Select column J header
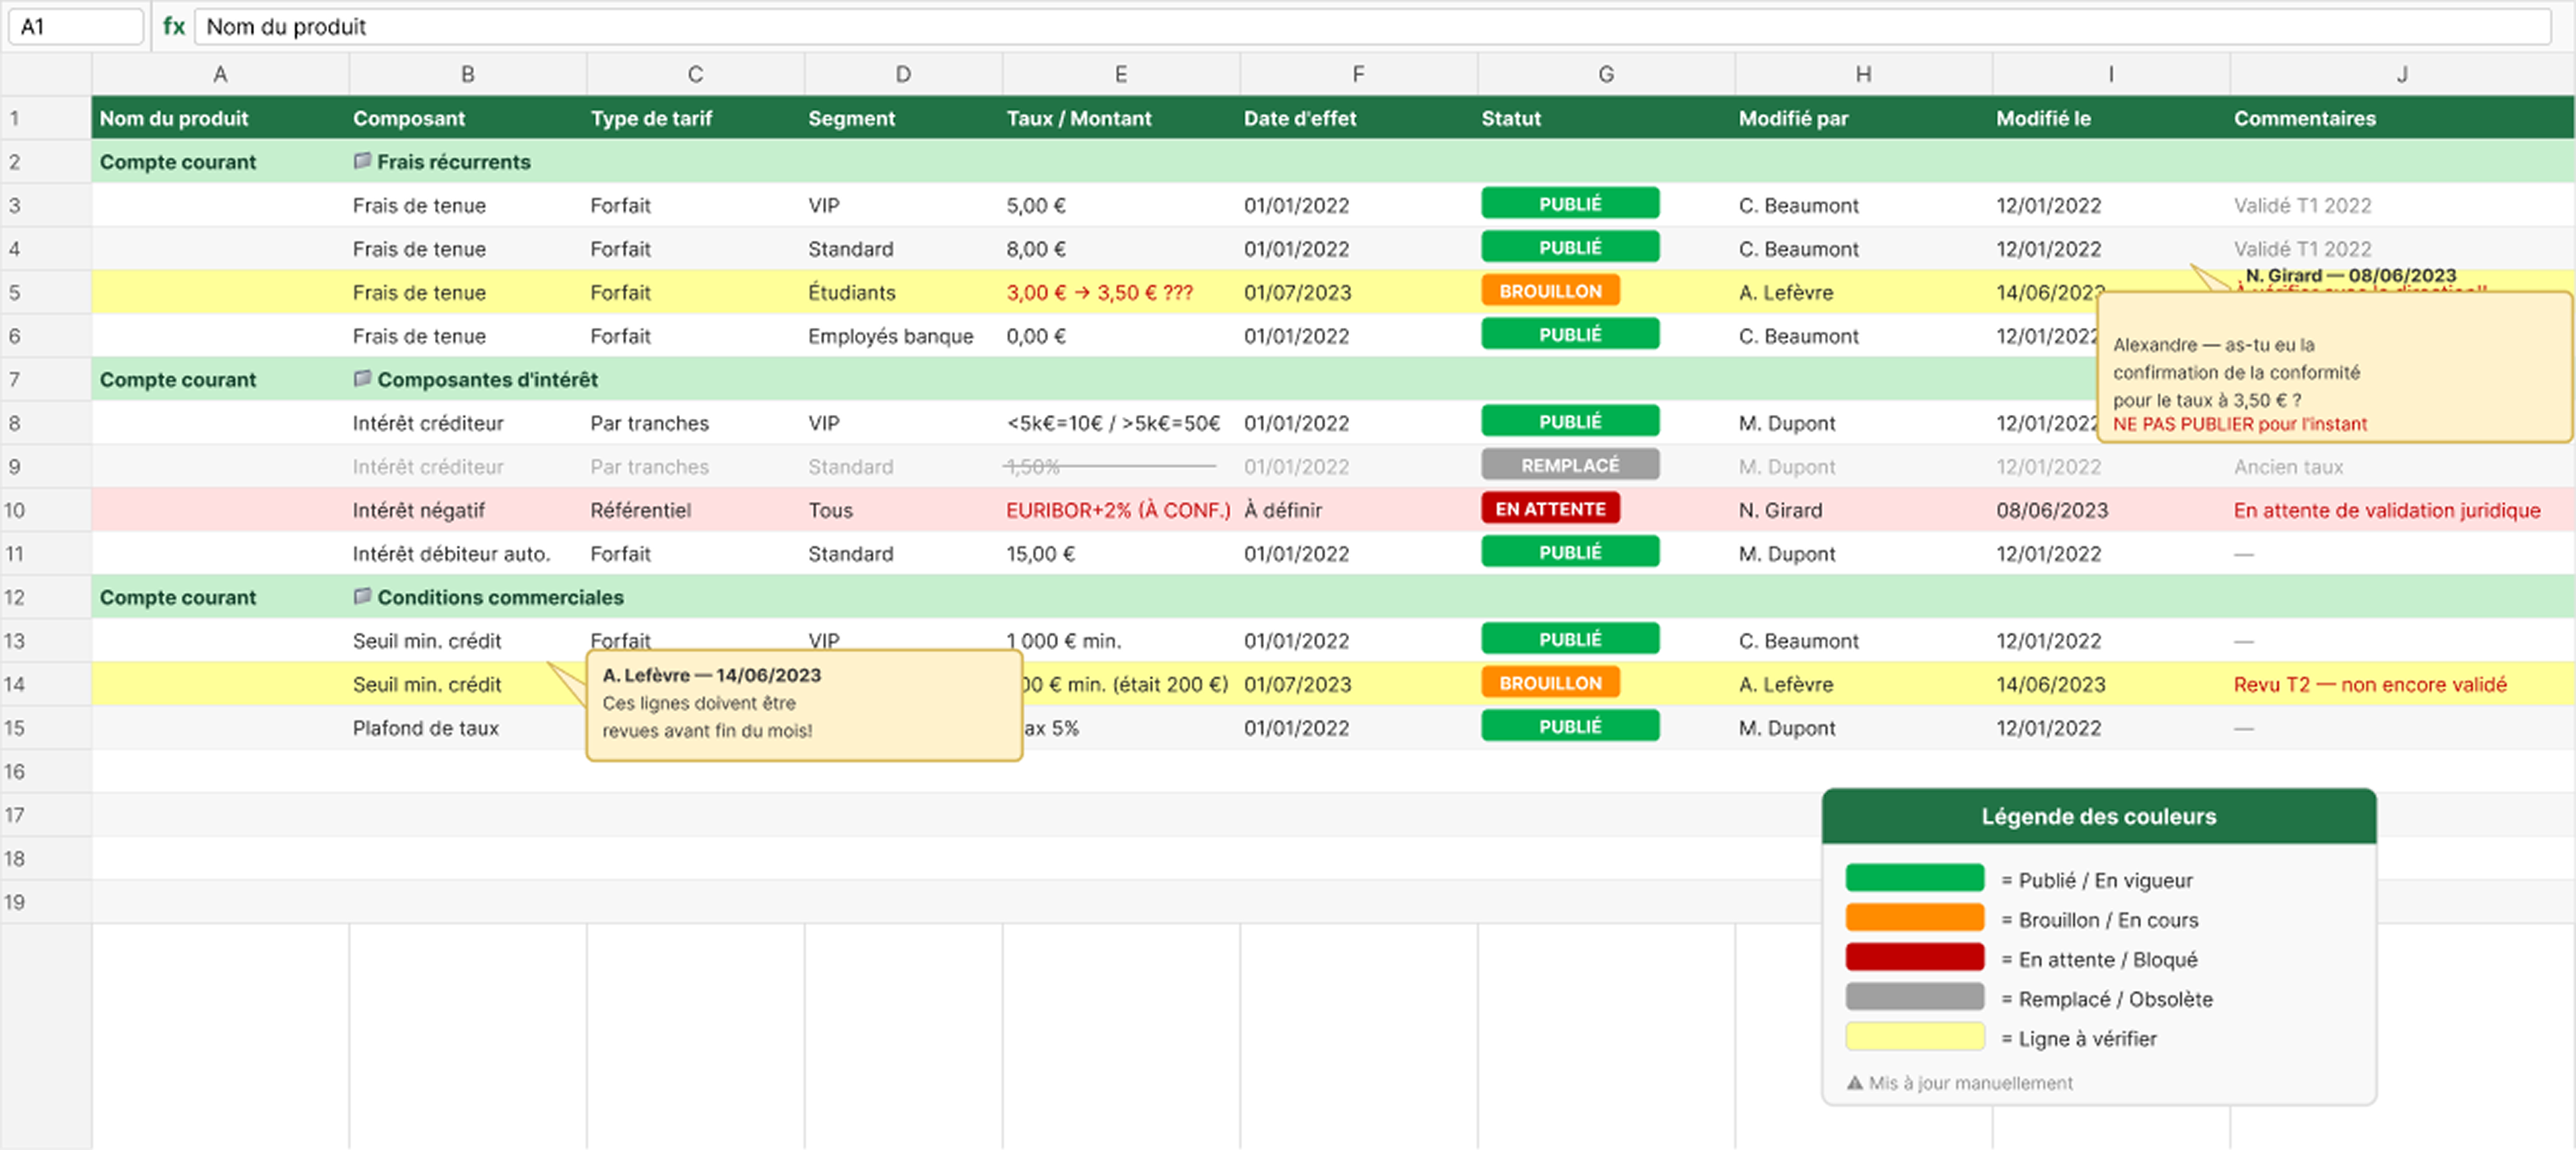Viewport: 2576px width, 1150px height. point(2402,74)
